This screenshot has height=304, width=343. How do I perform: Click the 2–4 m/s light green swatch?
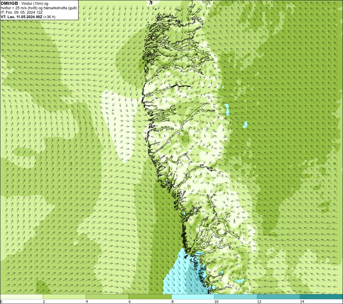(x=64, y=296)
